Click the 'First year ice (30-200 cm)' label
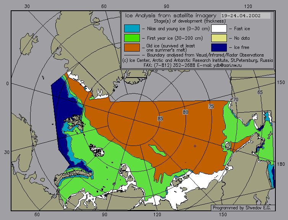The height and width of the screenshot is (220, 288). tap(175, 38)
